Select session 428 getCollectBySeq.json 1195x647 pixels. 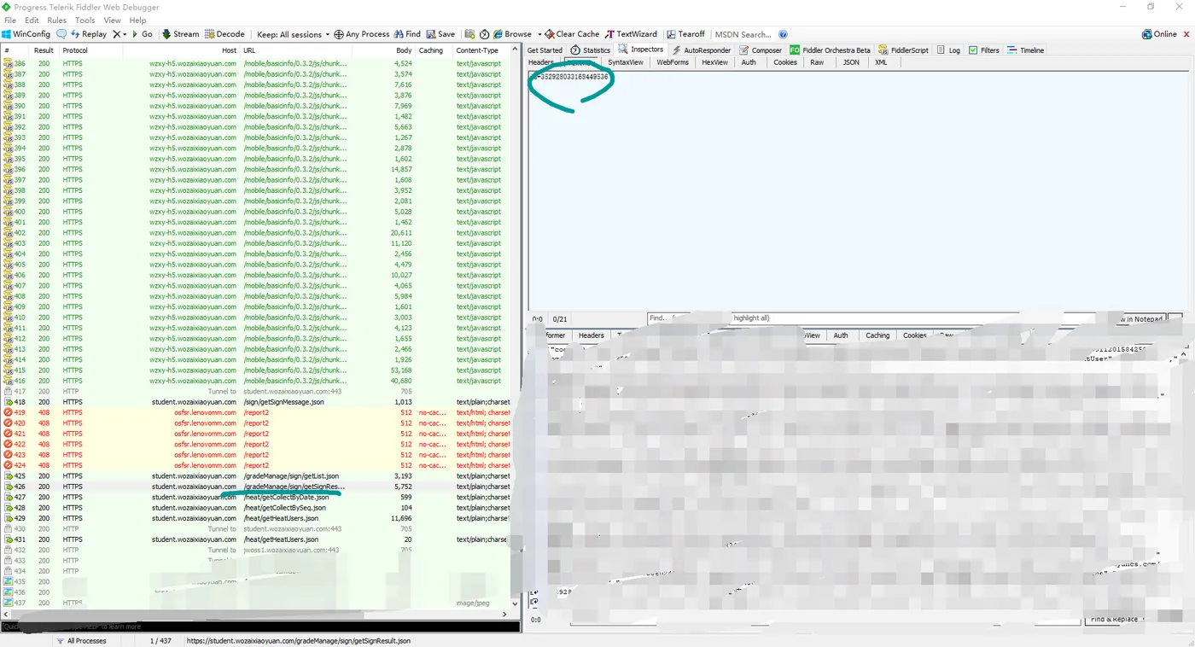[256, 508]
